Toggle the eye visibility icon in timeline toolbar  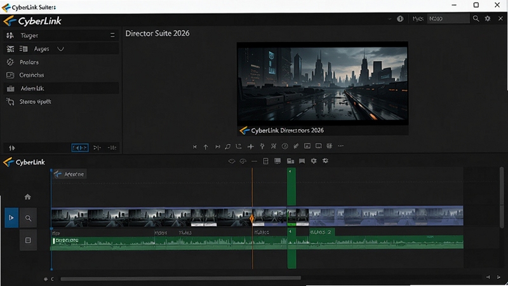click(x=232, y=161)
